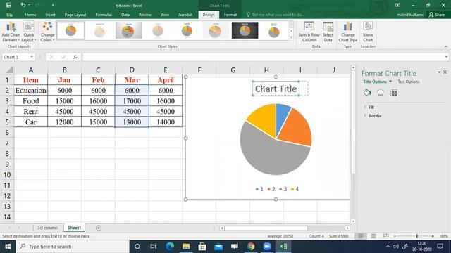This screenshot has height=253, width=451.
Task: Open Task View from taskbar
Action: tap(153, 247)
